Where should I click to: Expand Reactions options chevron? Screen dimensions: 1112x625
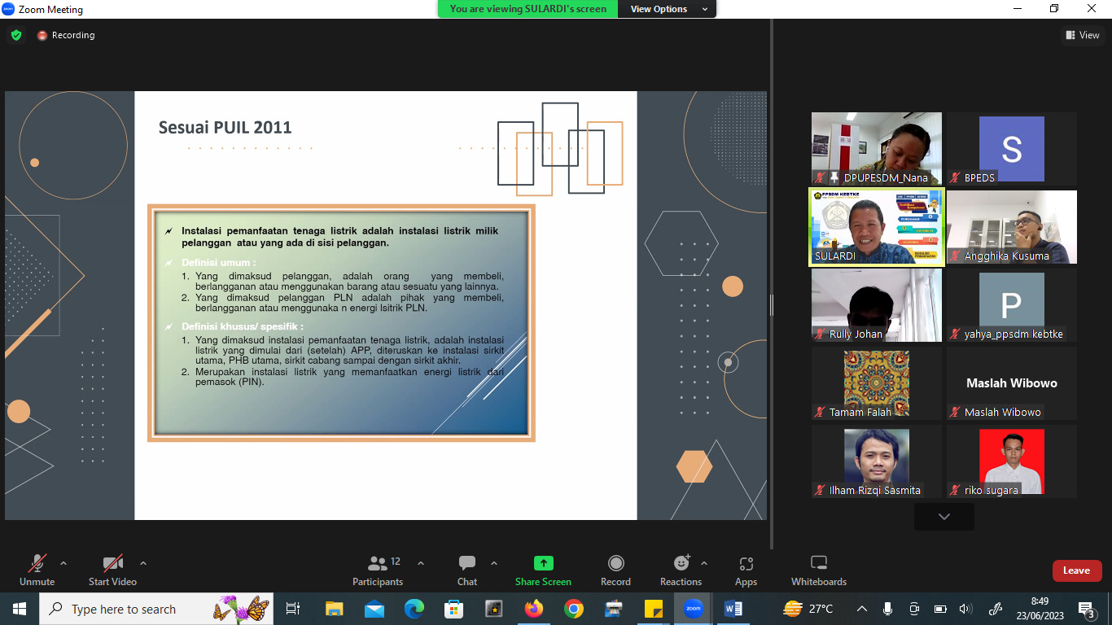[x=704, y=563]
